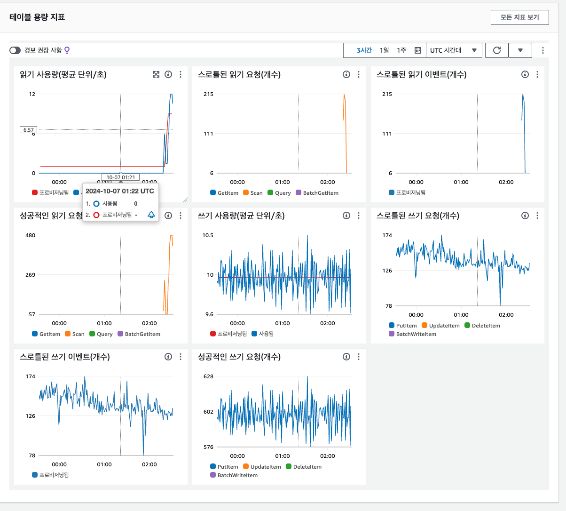The image size is (566, 511).
Task: Enlarge the 읽기 사용량 chart with expand icon
Action: pos(156,74)
